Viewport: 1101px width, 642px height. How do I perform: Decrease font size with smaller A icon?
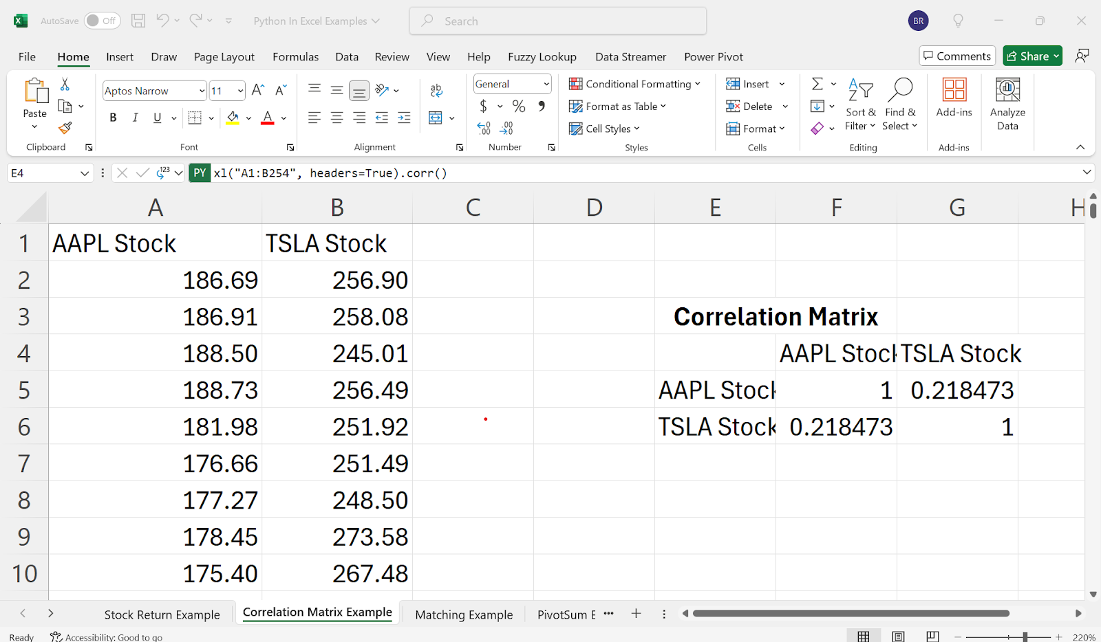(x=281, y=90)
